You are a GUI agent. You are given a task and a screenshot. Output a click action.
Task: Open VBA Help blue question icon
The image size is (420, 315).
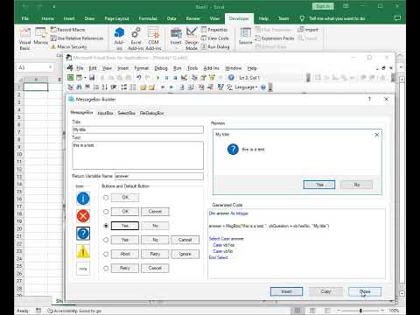[231, 78]
